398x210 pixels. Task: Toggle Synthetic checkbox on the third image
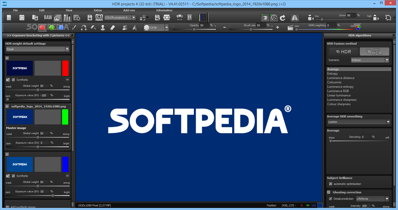13,176
